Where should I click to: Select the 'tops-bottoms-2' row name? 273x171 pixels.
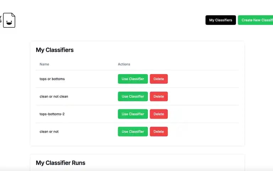tap(52, 114)
